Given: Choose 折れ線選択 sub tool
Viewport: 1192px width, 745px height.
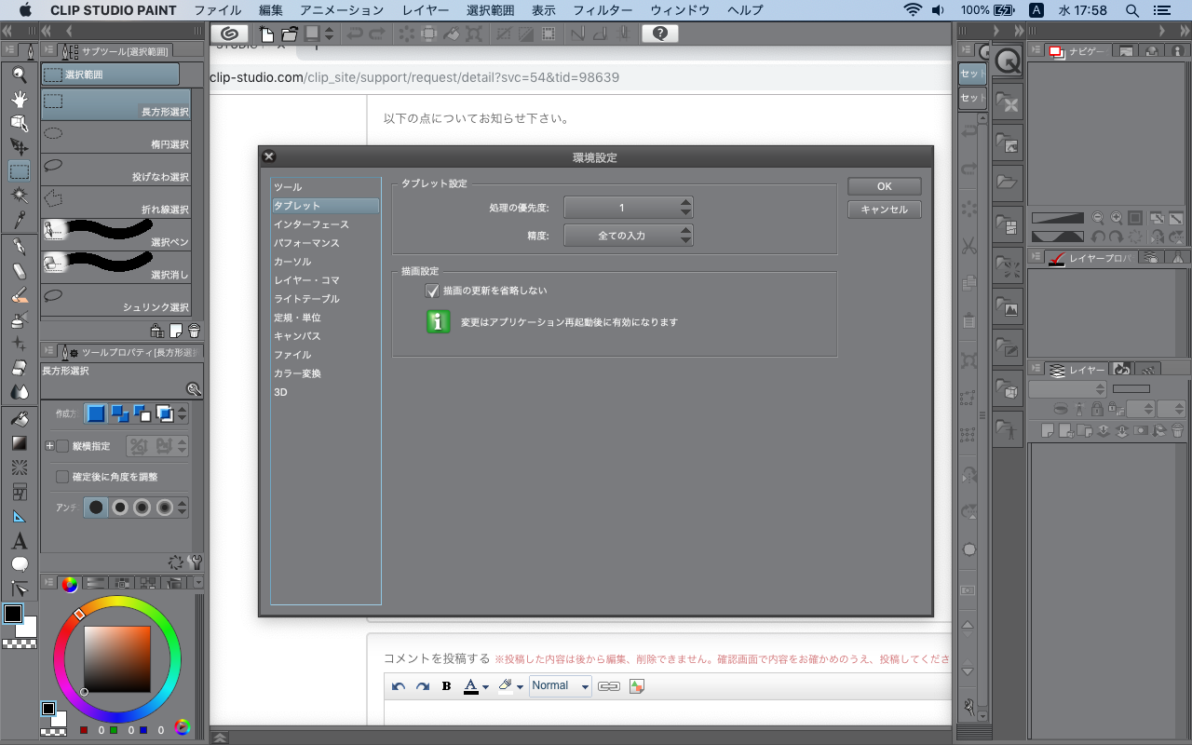Looking at the screenshot, I should click(115, 203).
